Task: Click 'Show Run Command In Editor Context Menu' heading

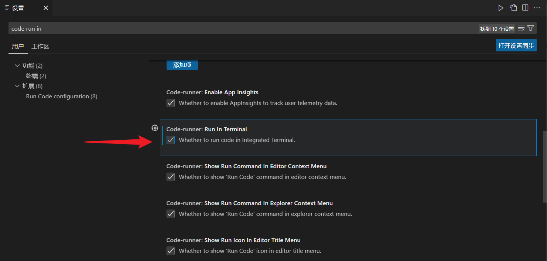Action: [x=266, y=166]
